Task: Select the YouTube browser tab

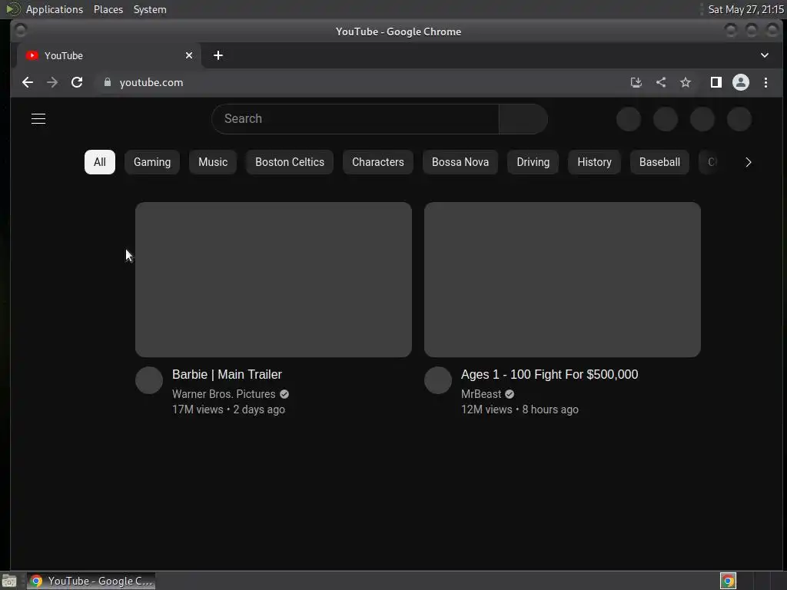Action: tap(109, 55)
